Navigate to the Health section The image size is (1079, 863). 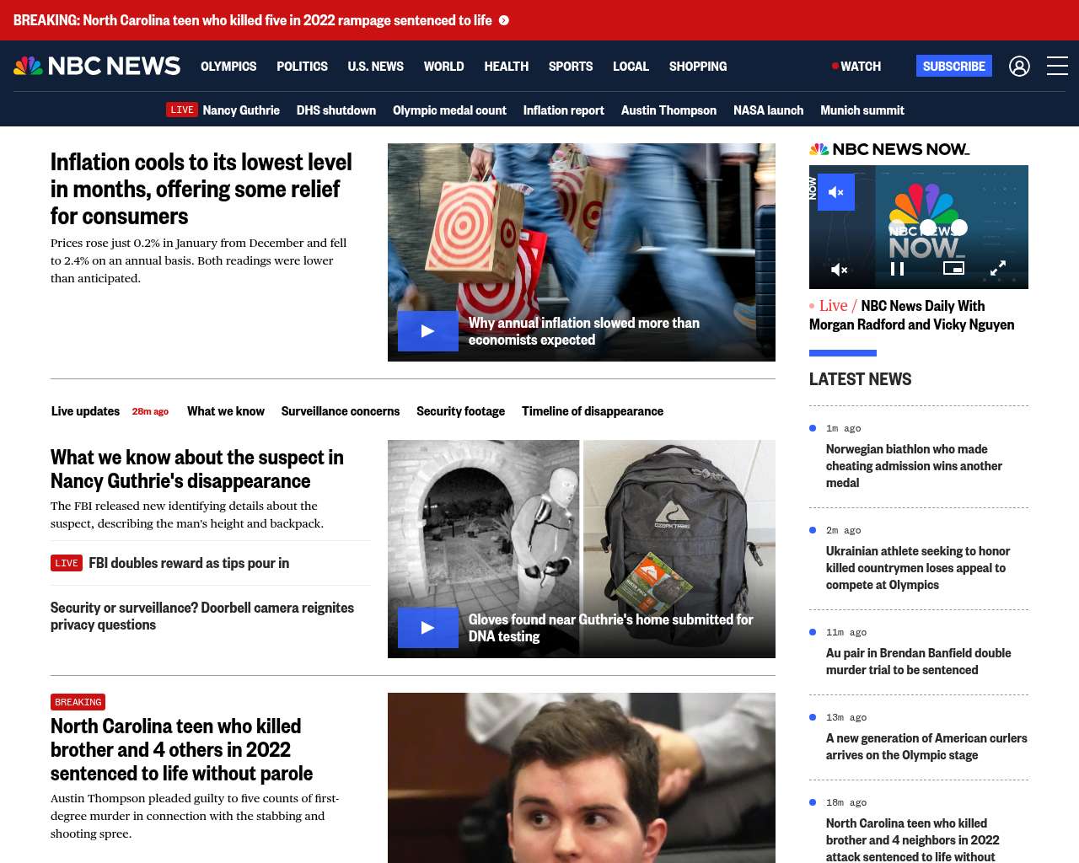click(506, 66)
